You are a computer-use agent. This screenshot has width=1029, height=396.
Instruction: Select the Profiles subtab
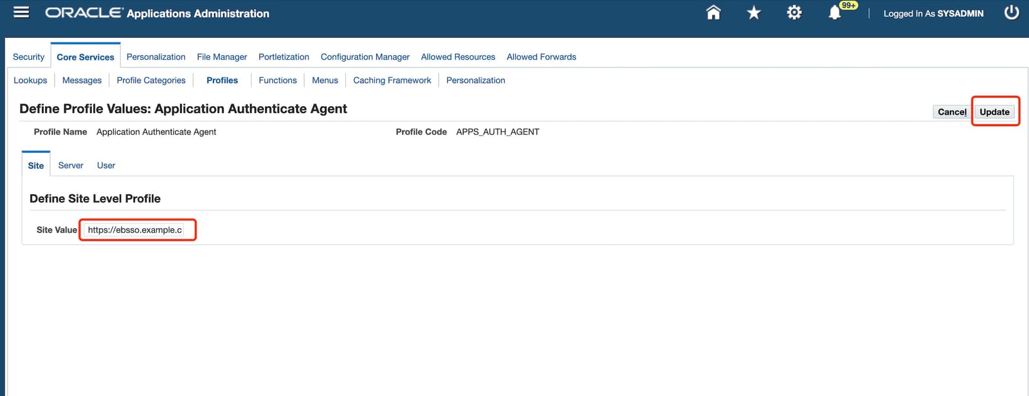point(222,80)
